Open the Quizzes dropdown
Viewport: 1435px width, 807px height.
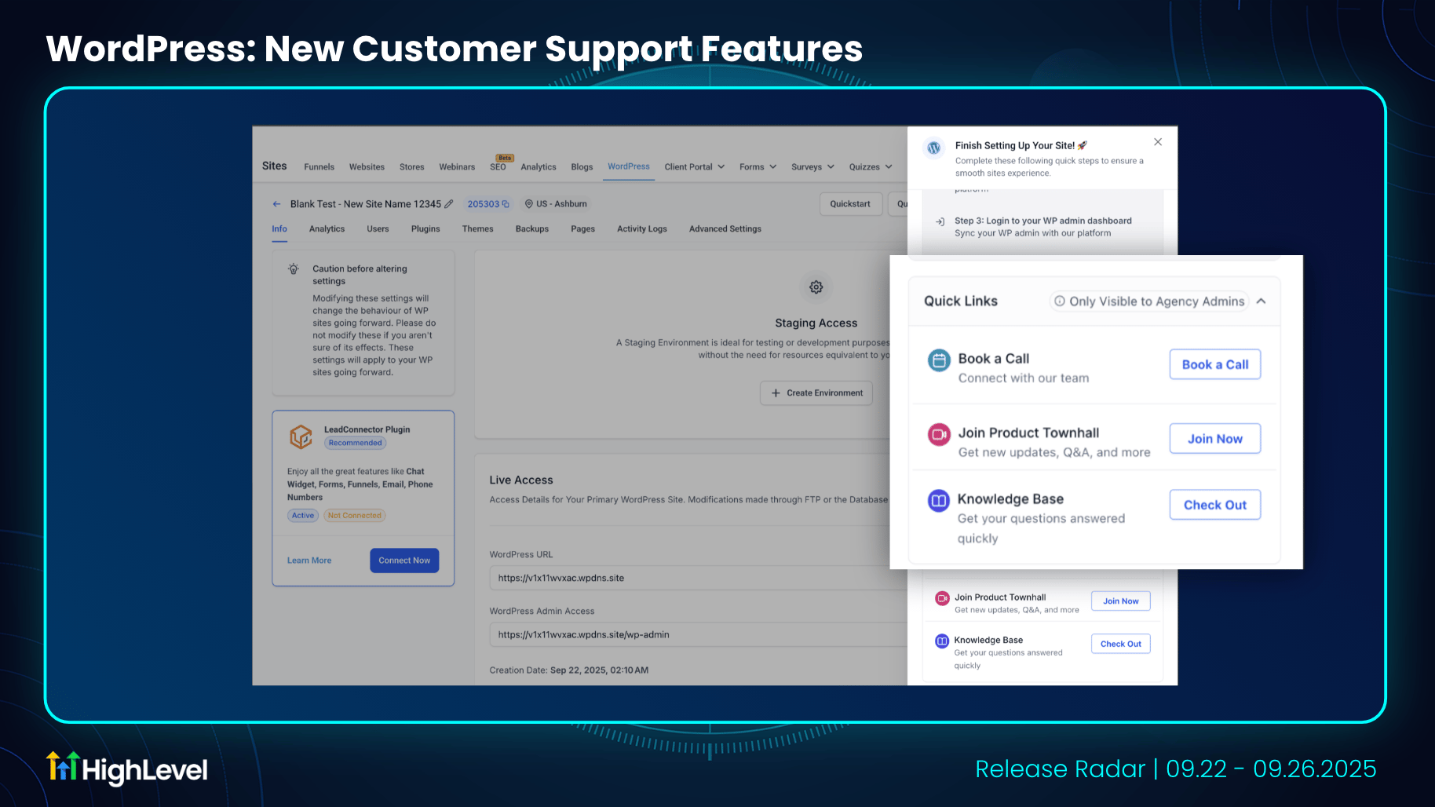[871, 167]
